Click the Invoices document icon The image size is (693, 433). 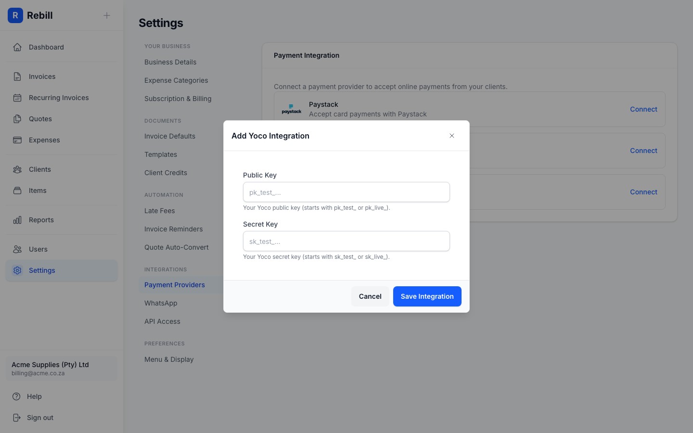tap(17, 76)
